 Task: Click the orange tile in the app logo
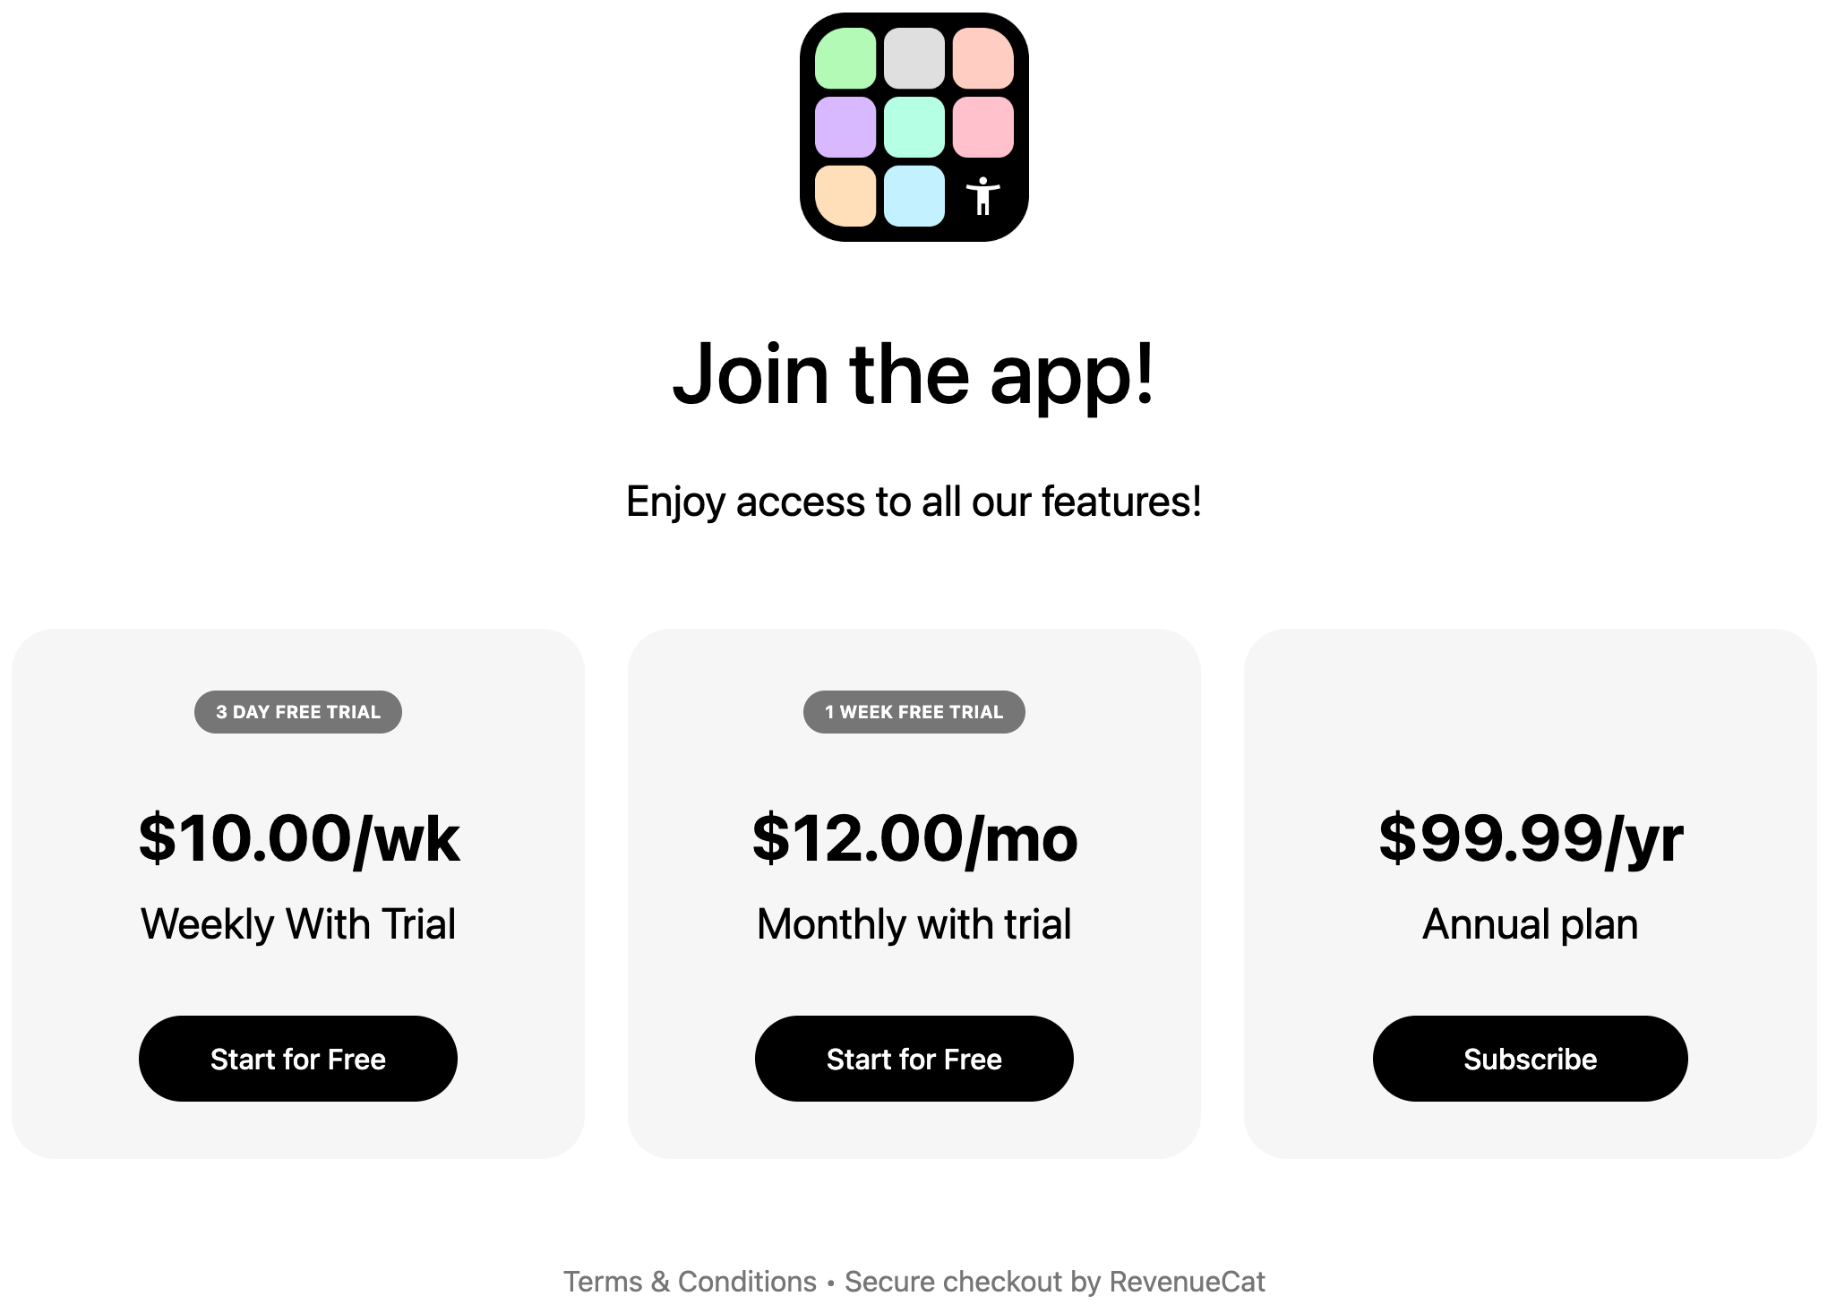coord(845,195)
